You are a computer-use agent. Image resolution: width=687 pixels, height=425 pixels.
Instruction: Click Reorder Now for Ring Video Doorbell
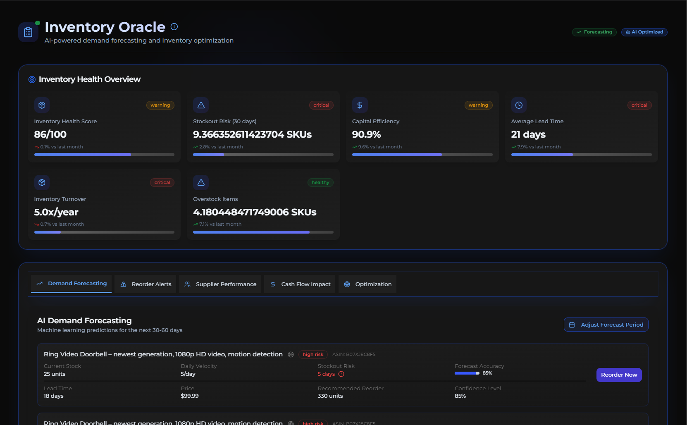(619, 375)
